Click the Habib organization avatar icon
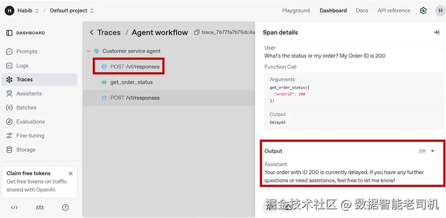The width and height of the screenshot is (446, 218). tap(9, 11)
